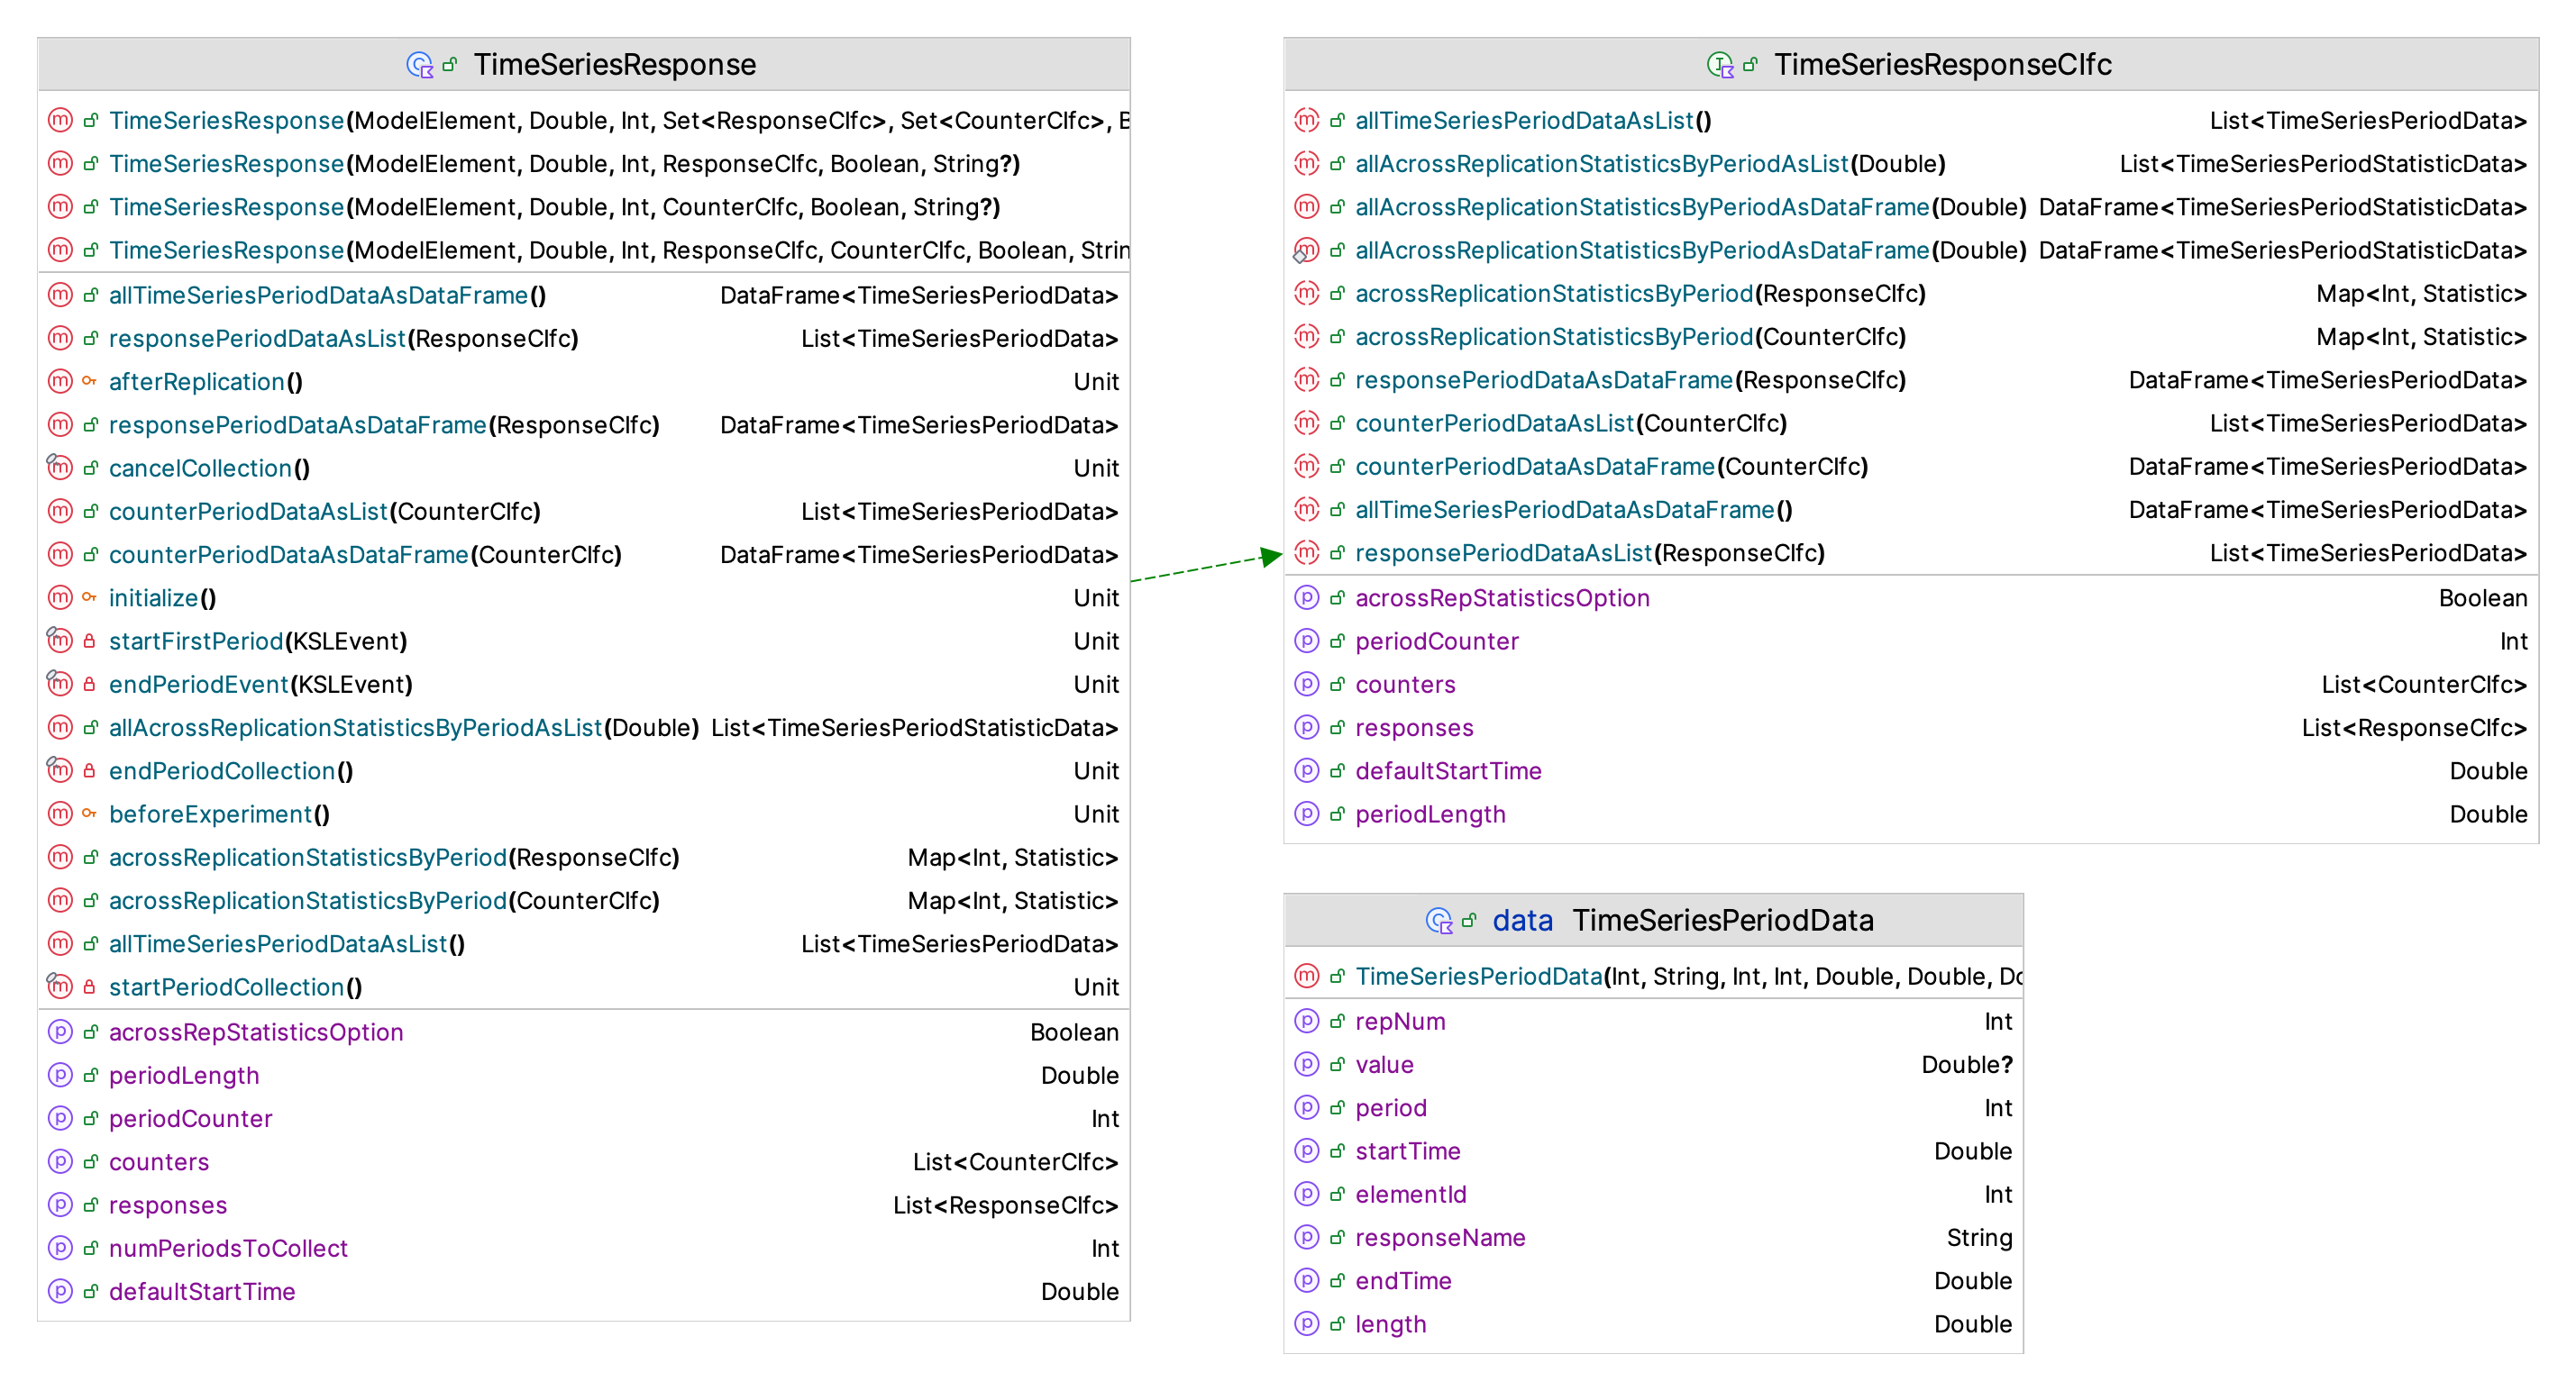2576x1391 pixels.
Task: Click property icon for elementId
Action: click(1307, 1193)
